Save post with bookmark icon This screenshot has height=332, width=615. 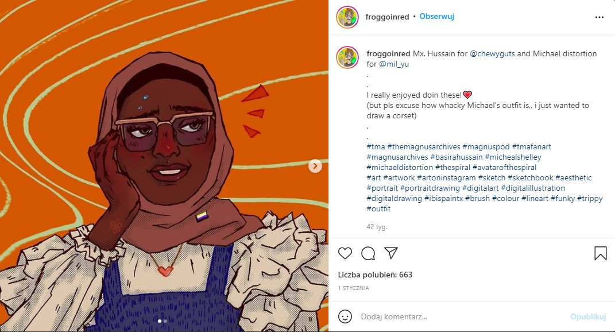[x=600, y=253]
